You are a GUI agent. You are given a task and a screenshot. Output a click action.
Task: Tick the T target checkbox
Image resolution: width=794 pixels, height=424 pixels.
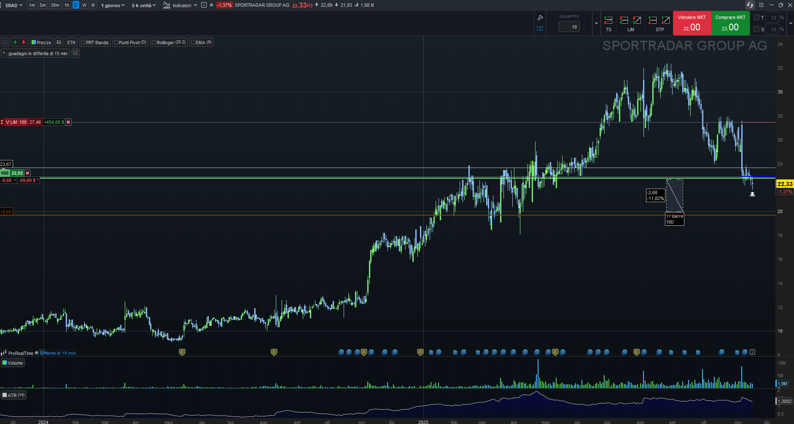coord(756,18)
